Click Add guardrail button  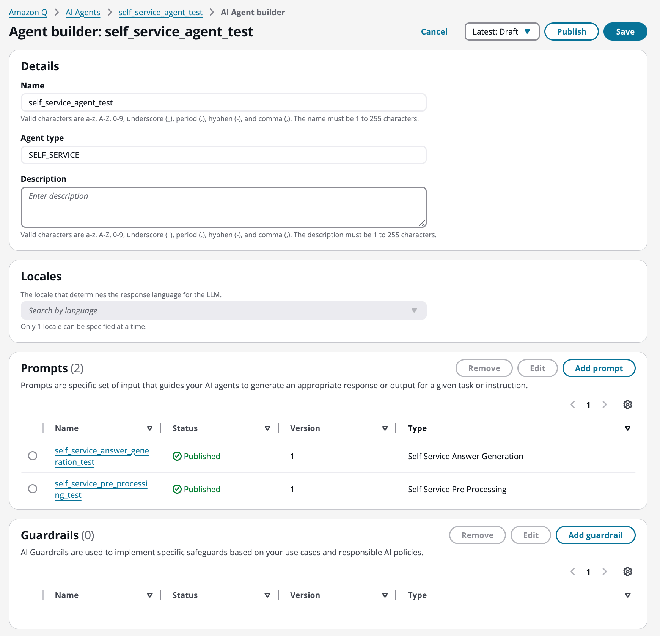pos(595,535)
